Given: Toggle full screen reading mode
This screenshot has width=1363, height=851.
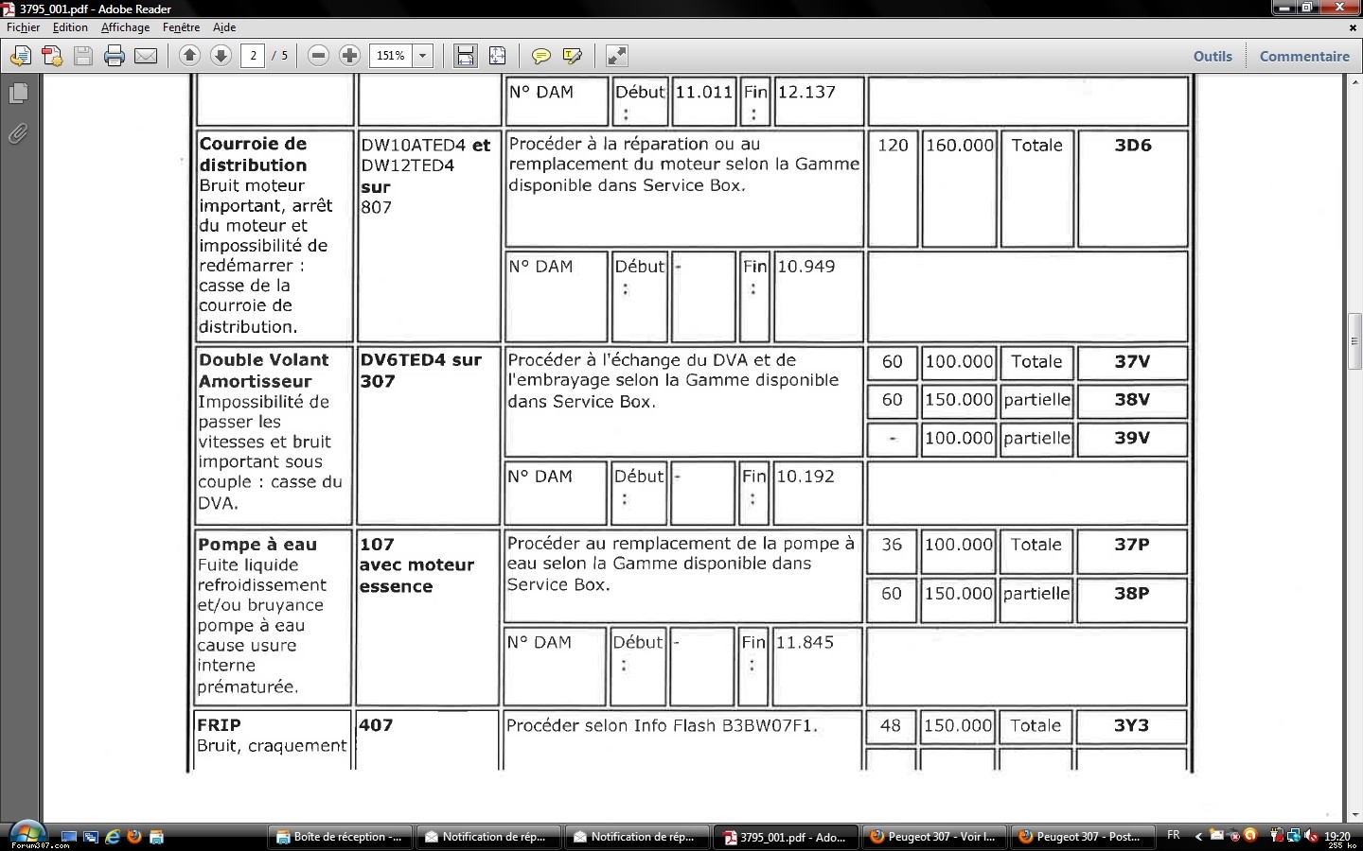Looking at the screenshot, I should (x=616, y=57).
